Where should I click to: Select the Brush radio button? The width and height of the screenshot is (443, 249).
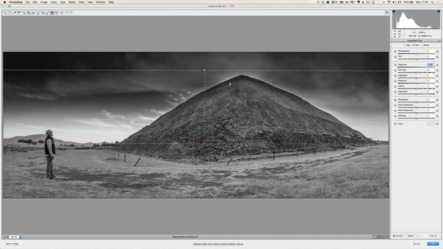click(x=422, y=45)
